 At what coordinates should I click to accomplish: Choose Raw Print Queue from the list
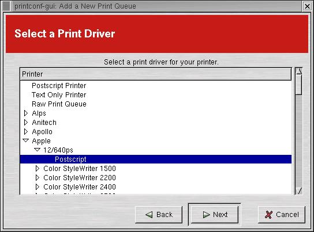coord(59,104)
